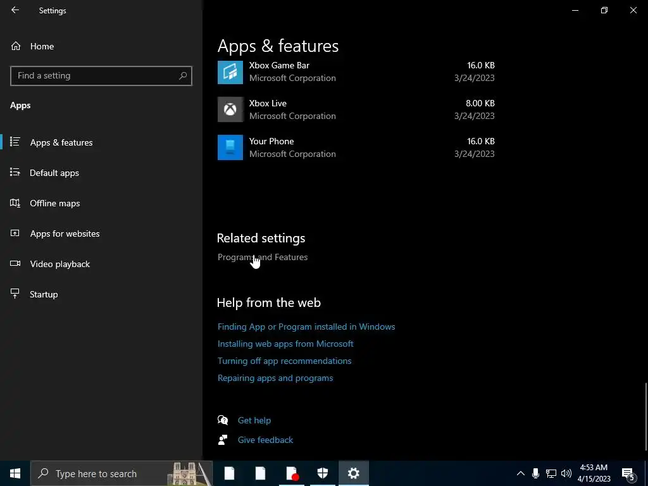648x486 pixels.
Task: Focus the Find a setting search box
Action: click(x=101, y=76)
